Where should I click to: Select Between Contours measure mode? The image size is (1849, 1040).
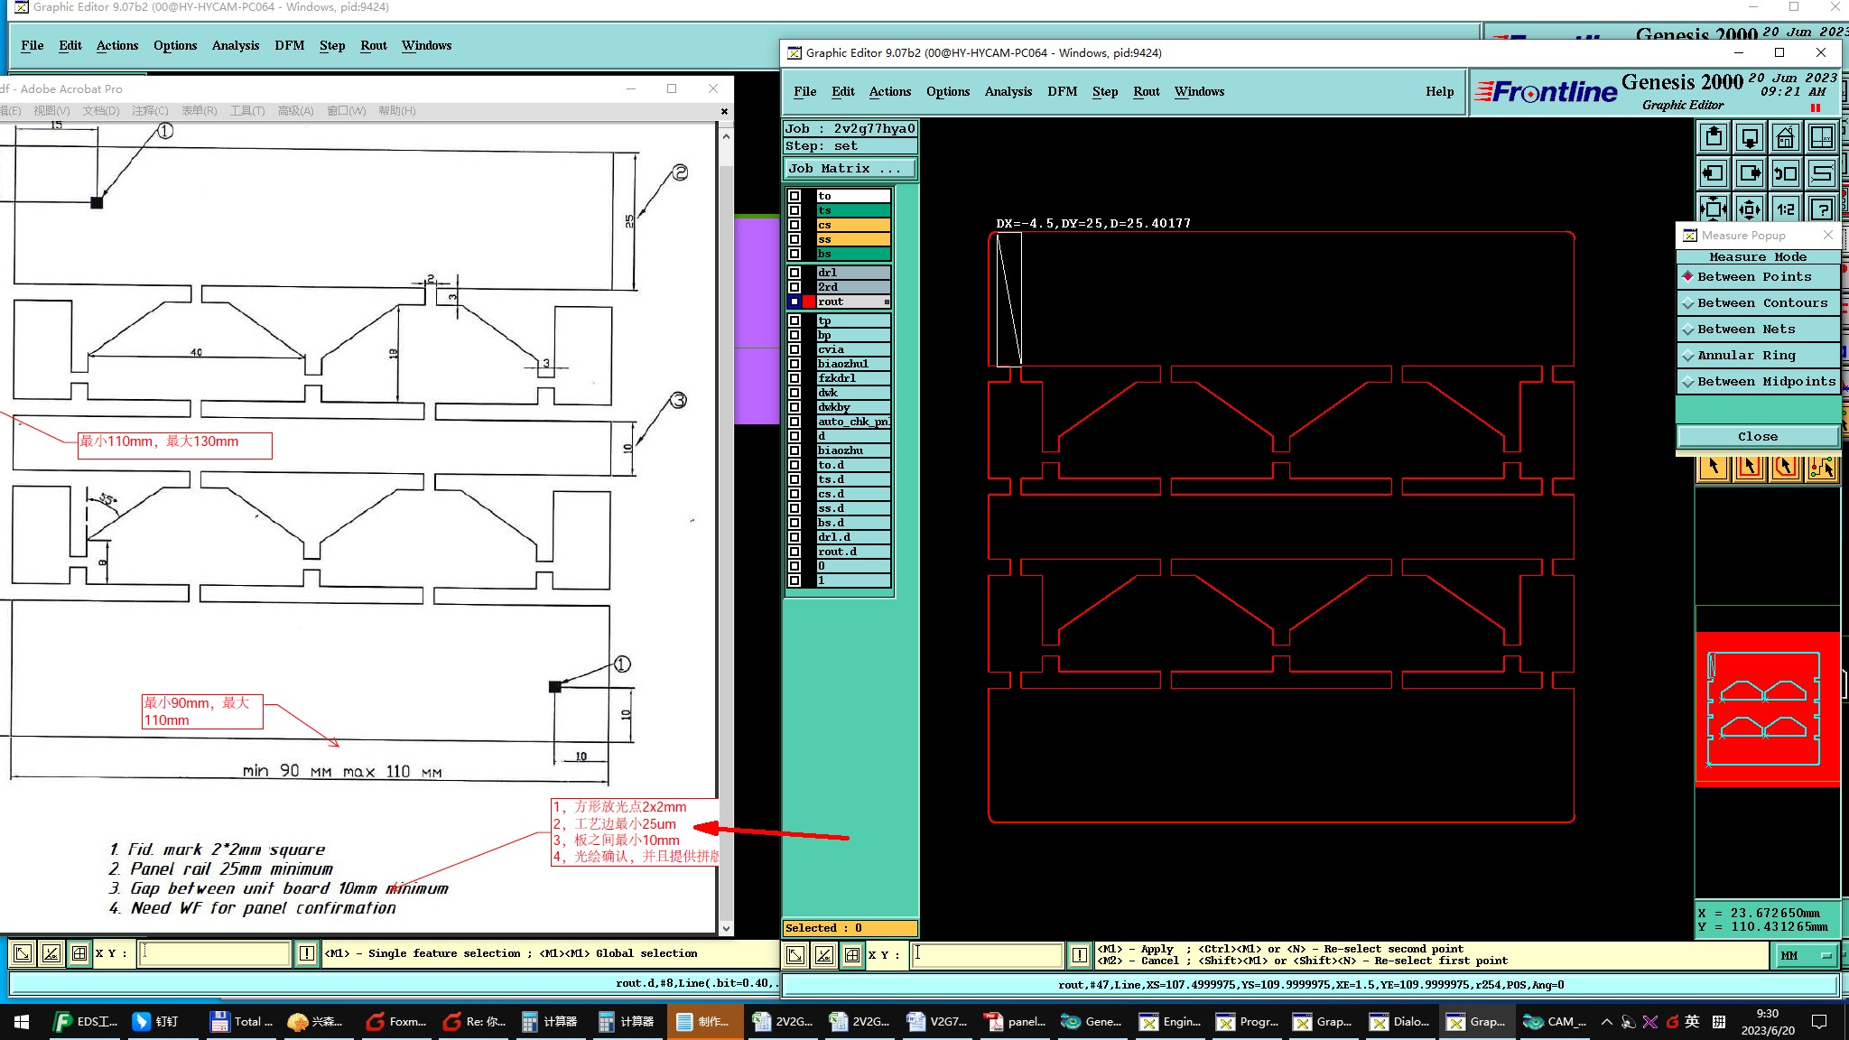1758,303
